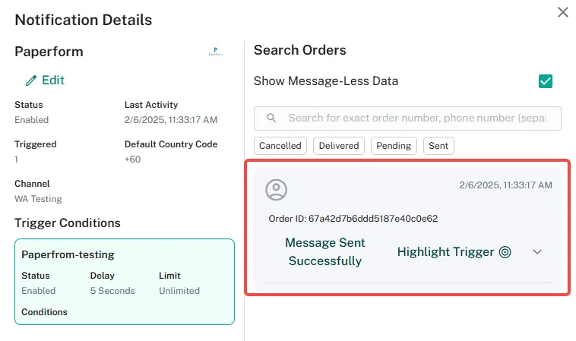Open the Paperfrom-testing trigger card
Screen dimensions: 576x341
pos(125,255)
